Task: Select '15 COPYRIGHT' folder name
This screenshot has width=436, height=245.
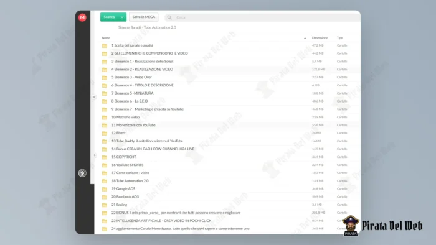Action: pyautogui.click(x=124, y=157)
